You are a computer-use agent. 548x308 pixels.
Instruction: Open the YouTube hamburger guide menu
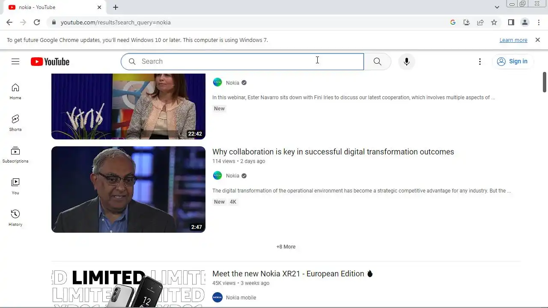point(15,62)
